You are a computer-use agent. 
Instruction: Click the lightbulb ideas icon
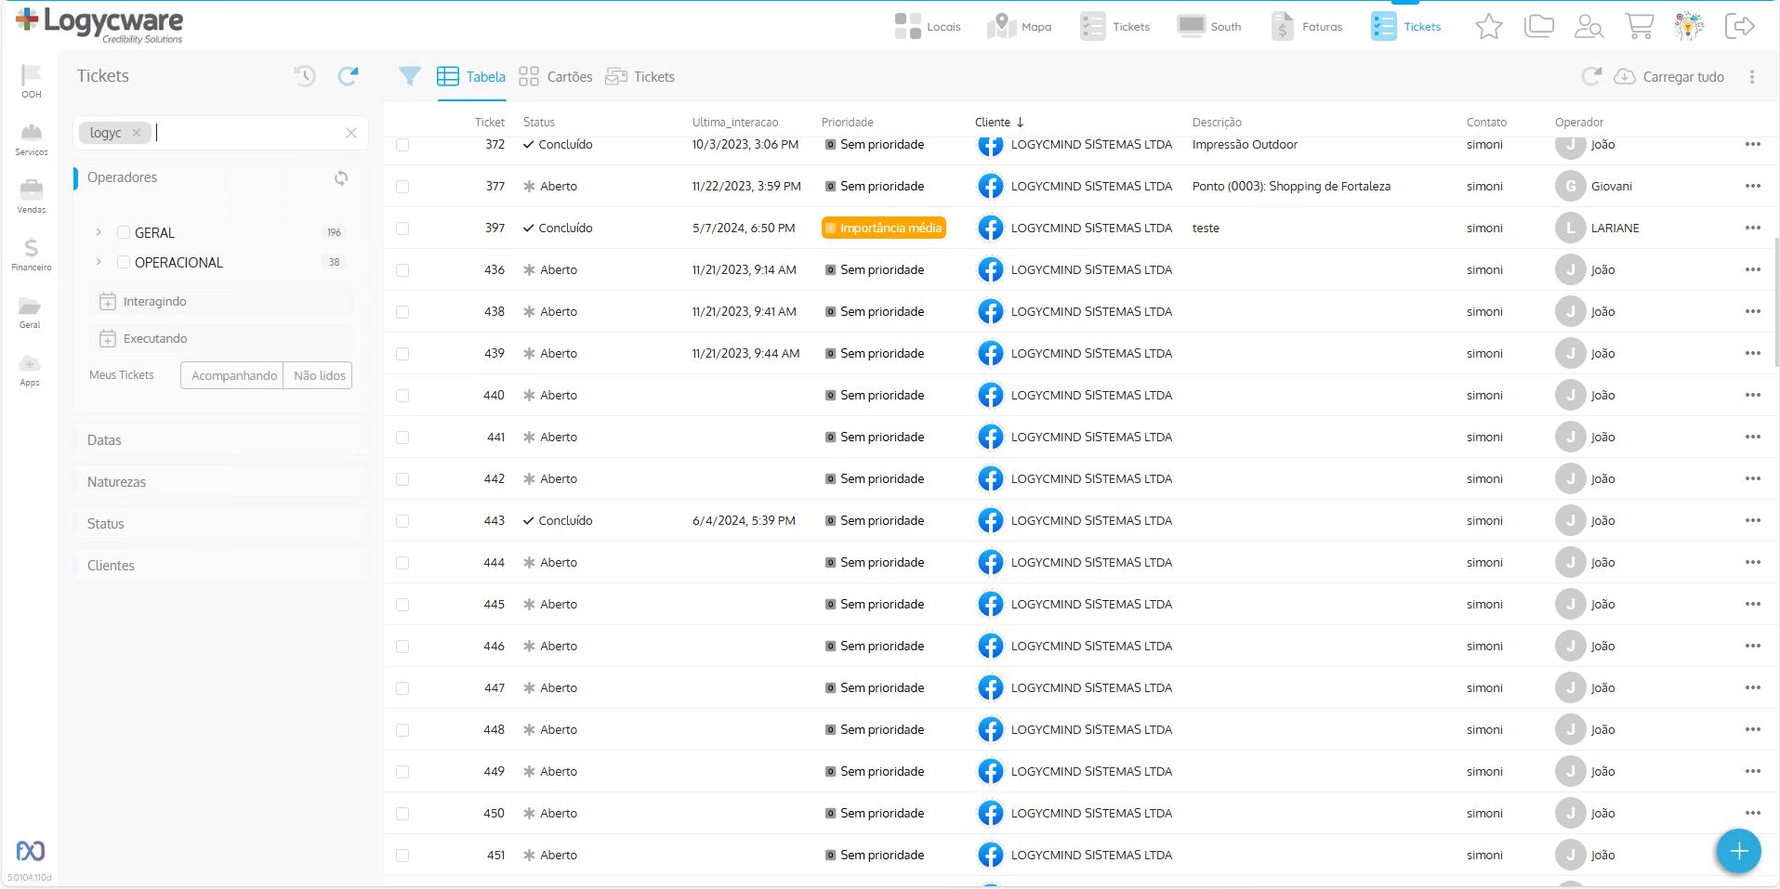coord(1689,26)
